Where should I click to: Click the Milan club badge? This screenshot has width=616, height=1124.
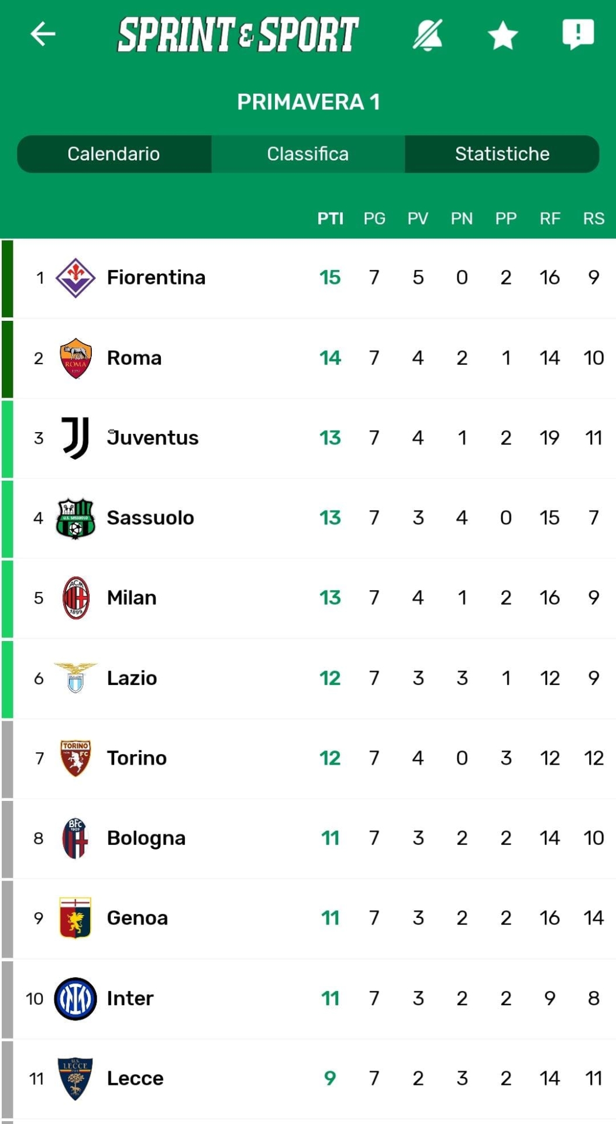(75, 598)
